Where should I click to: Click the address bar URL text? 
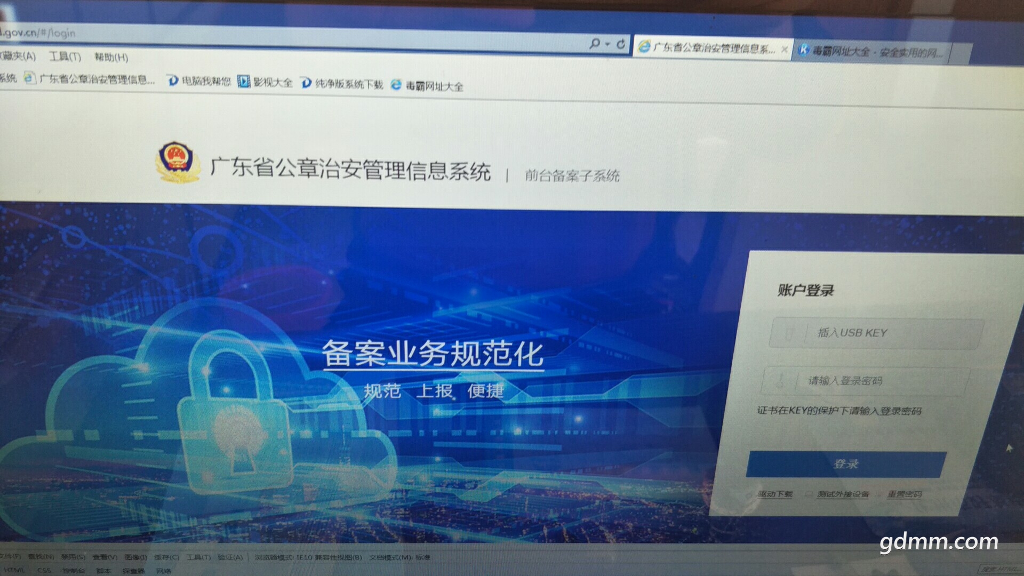[38, 33]
